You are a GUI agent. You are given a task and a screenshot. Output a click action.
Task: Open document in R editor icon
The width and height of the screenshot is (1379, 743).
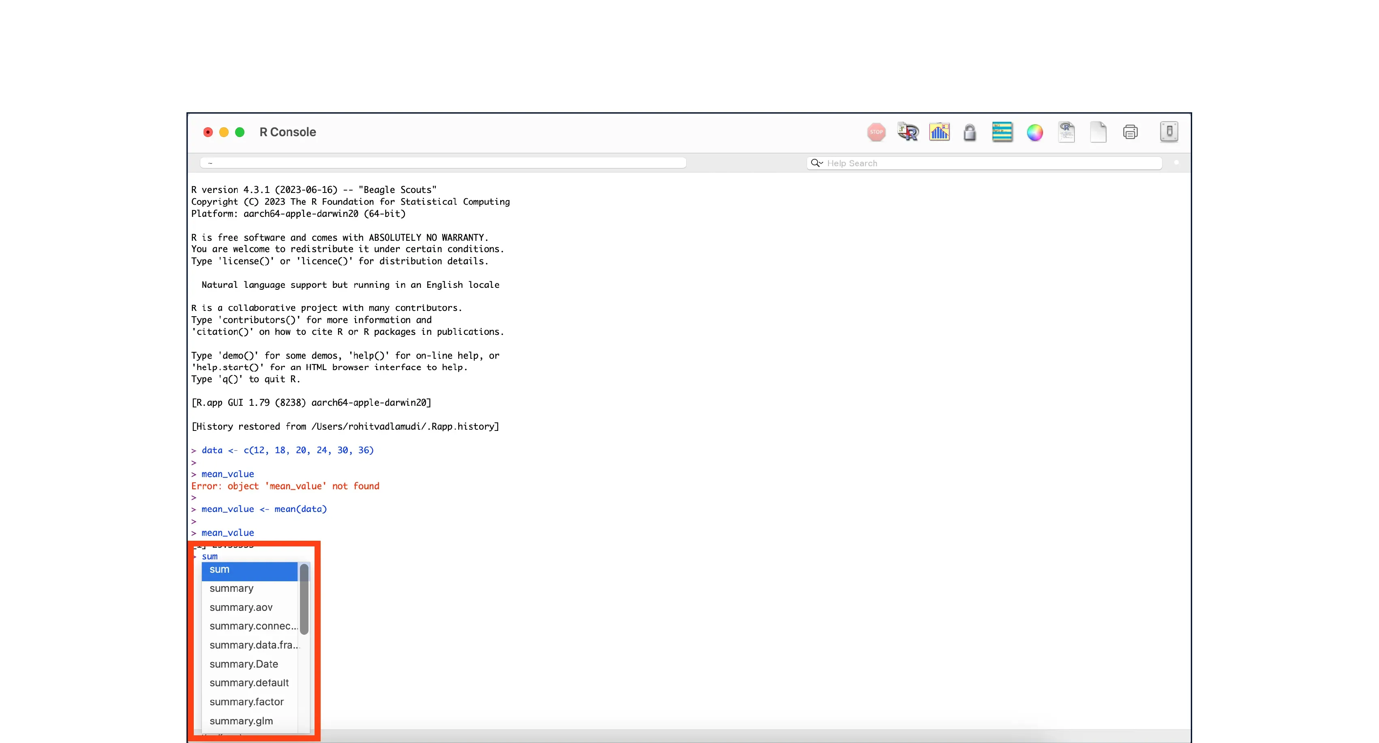point(1066,132)
